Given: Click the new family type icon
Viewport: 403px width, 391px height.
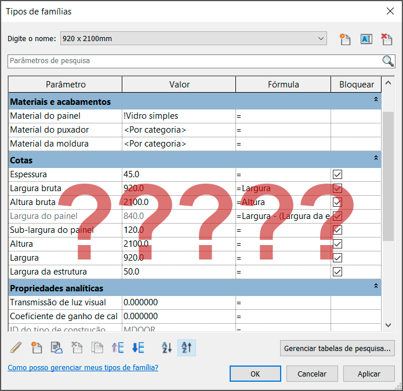Looking at the screenshot, I should coord(346,39).
